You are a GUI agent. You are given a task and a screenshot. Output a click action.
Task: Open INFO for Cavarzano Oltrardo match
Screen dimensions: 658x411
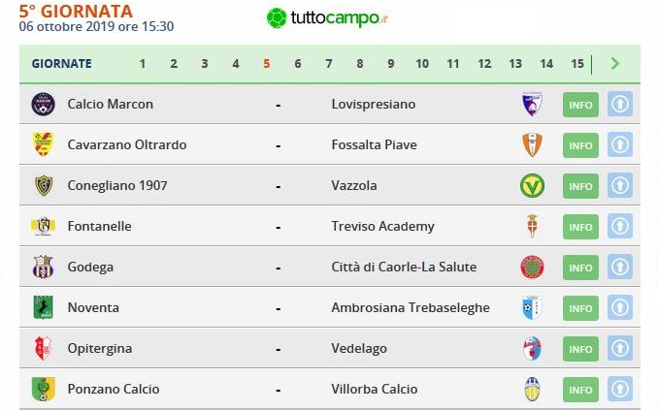[x=580, y=145]
